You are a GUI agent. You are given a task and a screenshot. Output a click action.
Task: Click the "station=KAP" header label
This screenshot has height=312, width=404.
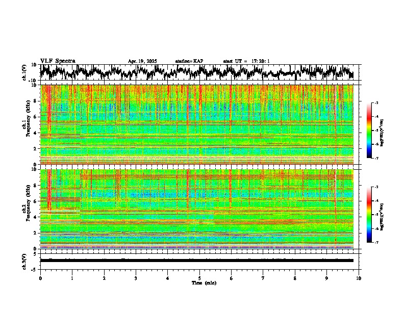pyautogui.click(x=189, y=61)
